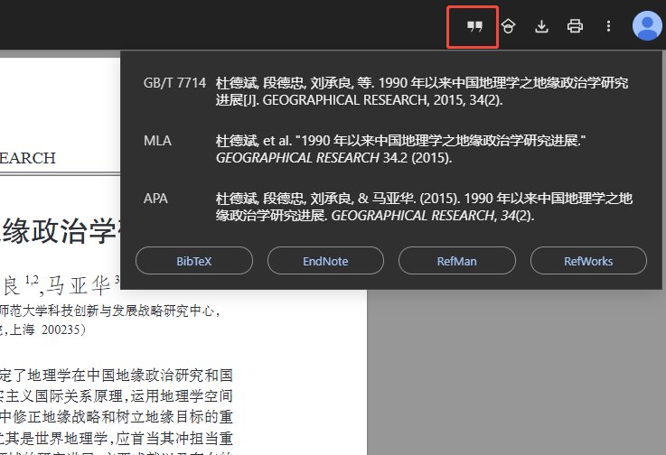The width and height of the screenshot is (666, 455).
Task: Export citation to RefWorks
Action: point(588,261)
